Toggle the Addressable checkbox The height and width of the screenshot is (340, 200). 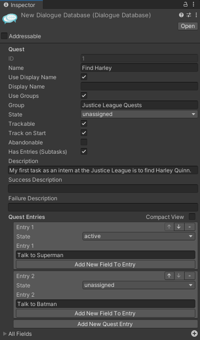point(4,36)
